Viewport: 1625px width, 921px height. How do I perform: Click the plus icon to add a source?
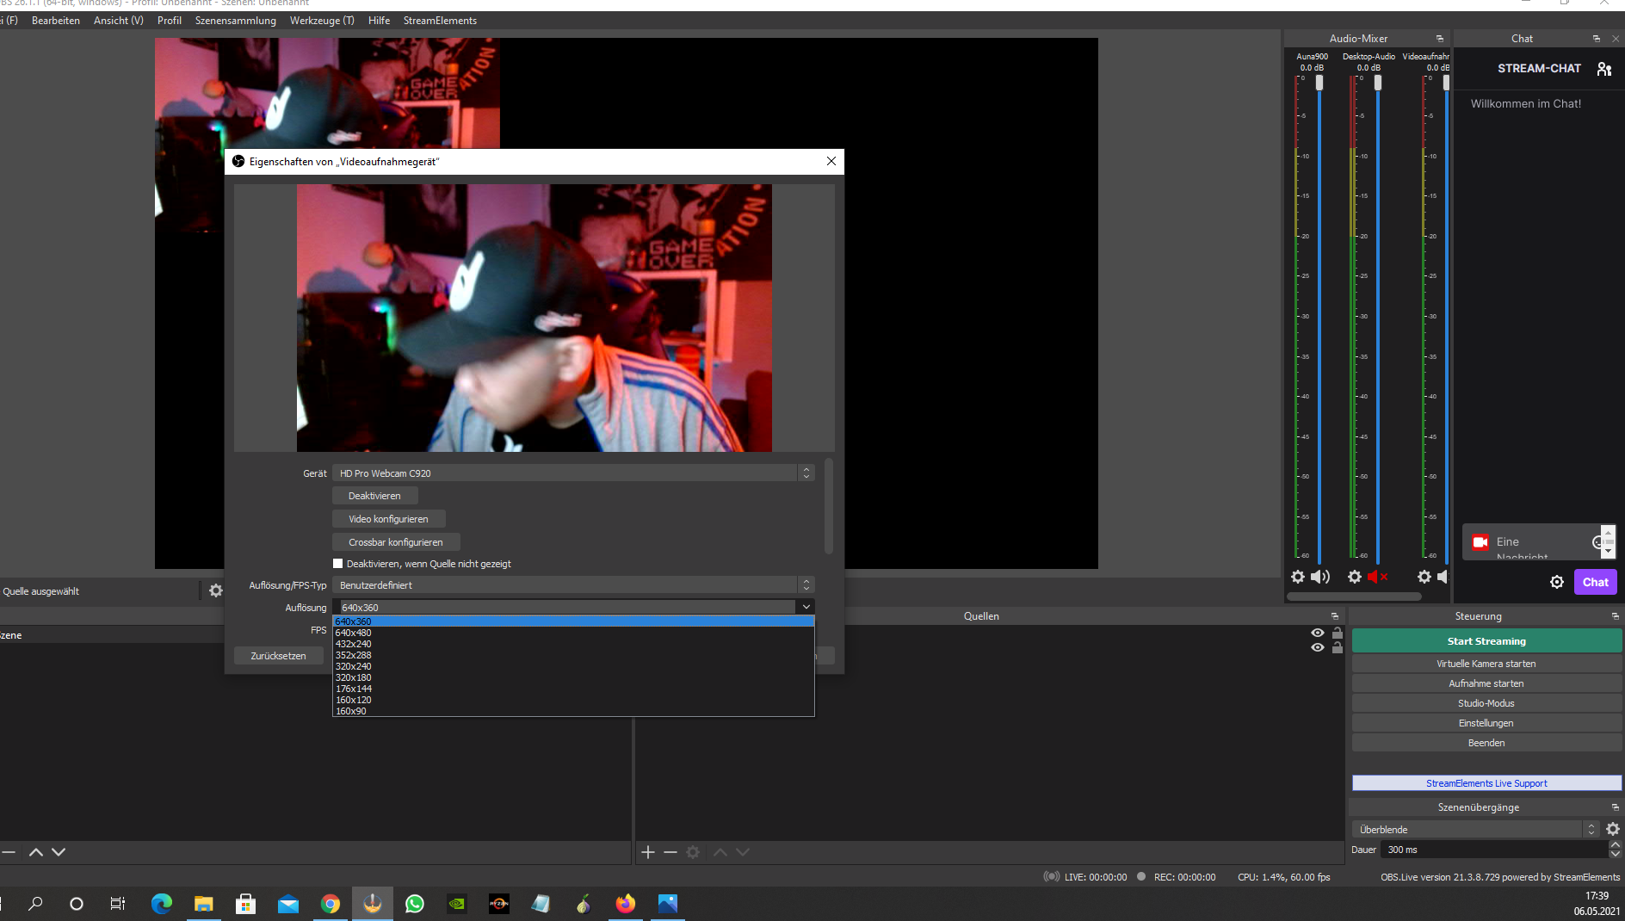(648, 852)
